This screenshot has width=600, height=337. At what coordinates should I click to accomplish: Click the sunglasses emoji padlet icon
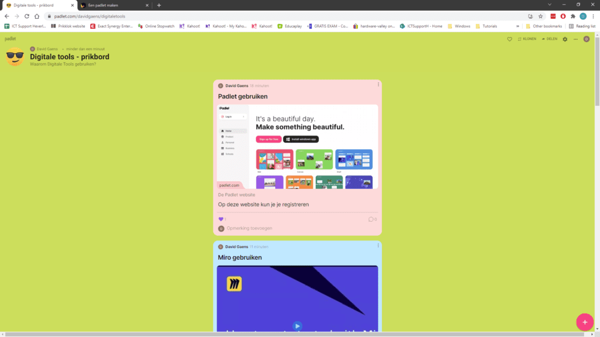[x=15, y=57]
